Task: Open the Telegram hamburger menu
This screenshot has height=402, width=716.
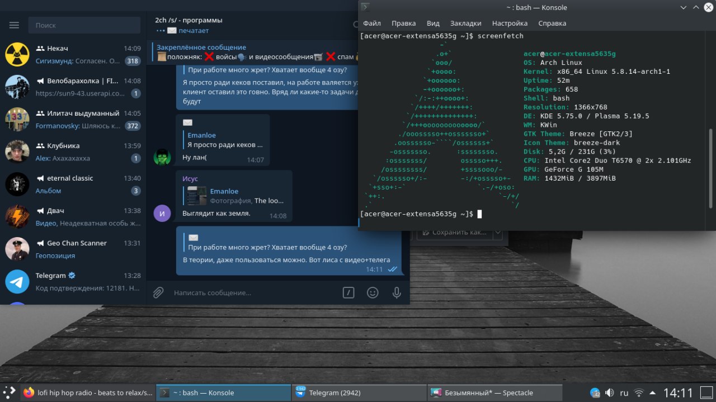Action: click(x=14, y=25)
